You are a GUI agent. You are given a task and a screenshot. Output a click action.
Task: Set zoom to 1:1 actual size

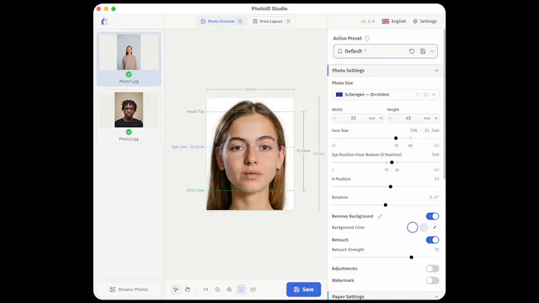point(205,290)
